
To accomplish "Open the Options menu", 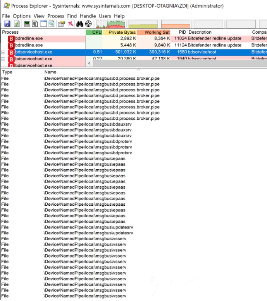I will coord(22,16).
